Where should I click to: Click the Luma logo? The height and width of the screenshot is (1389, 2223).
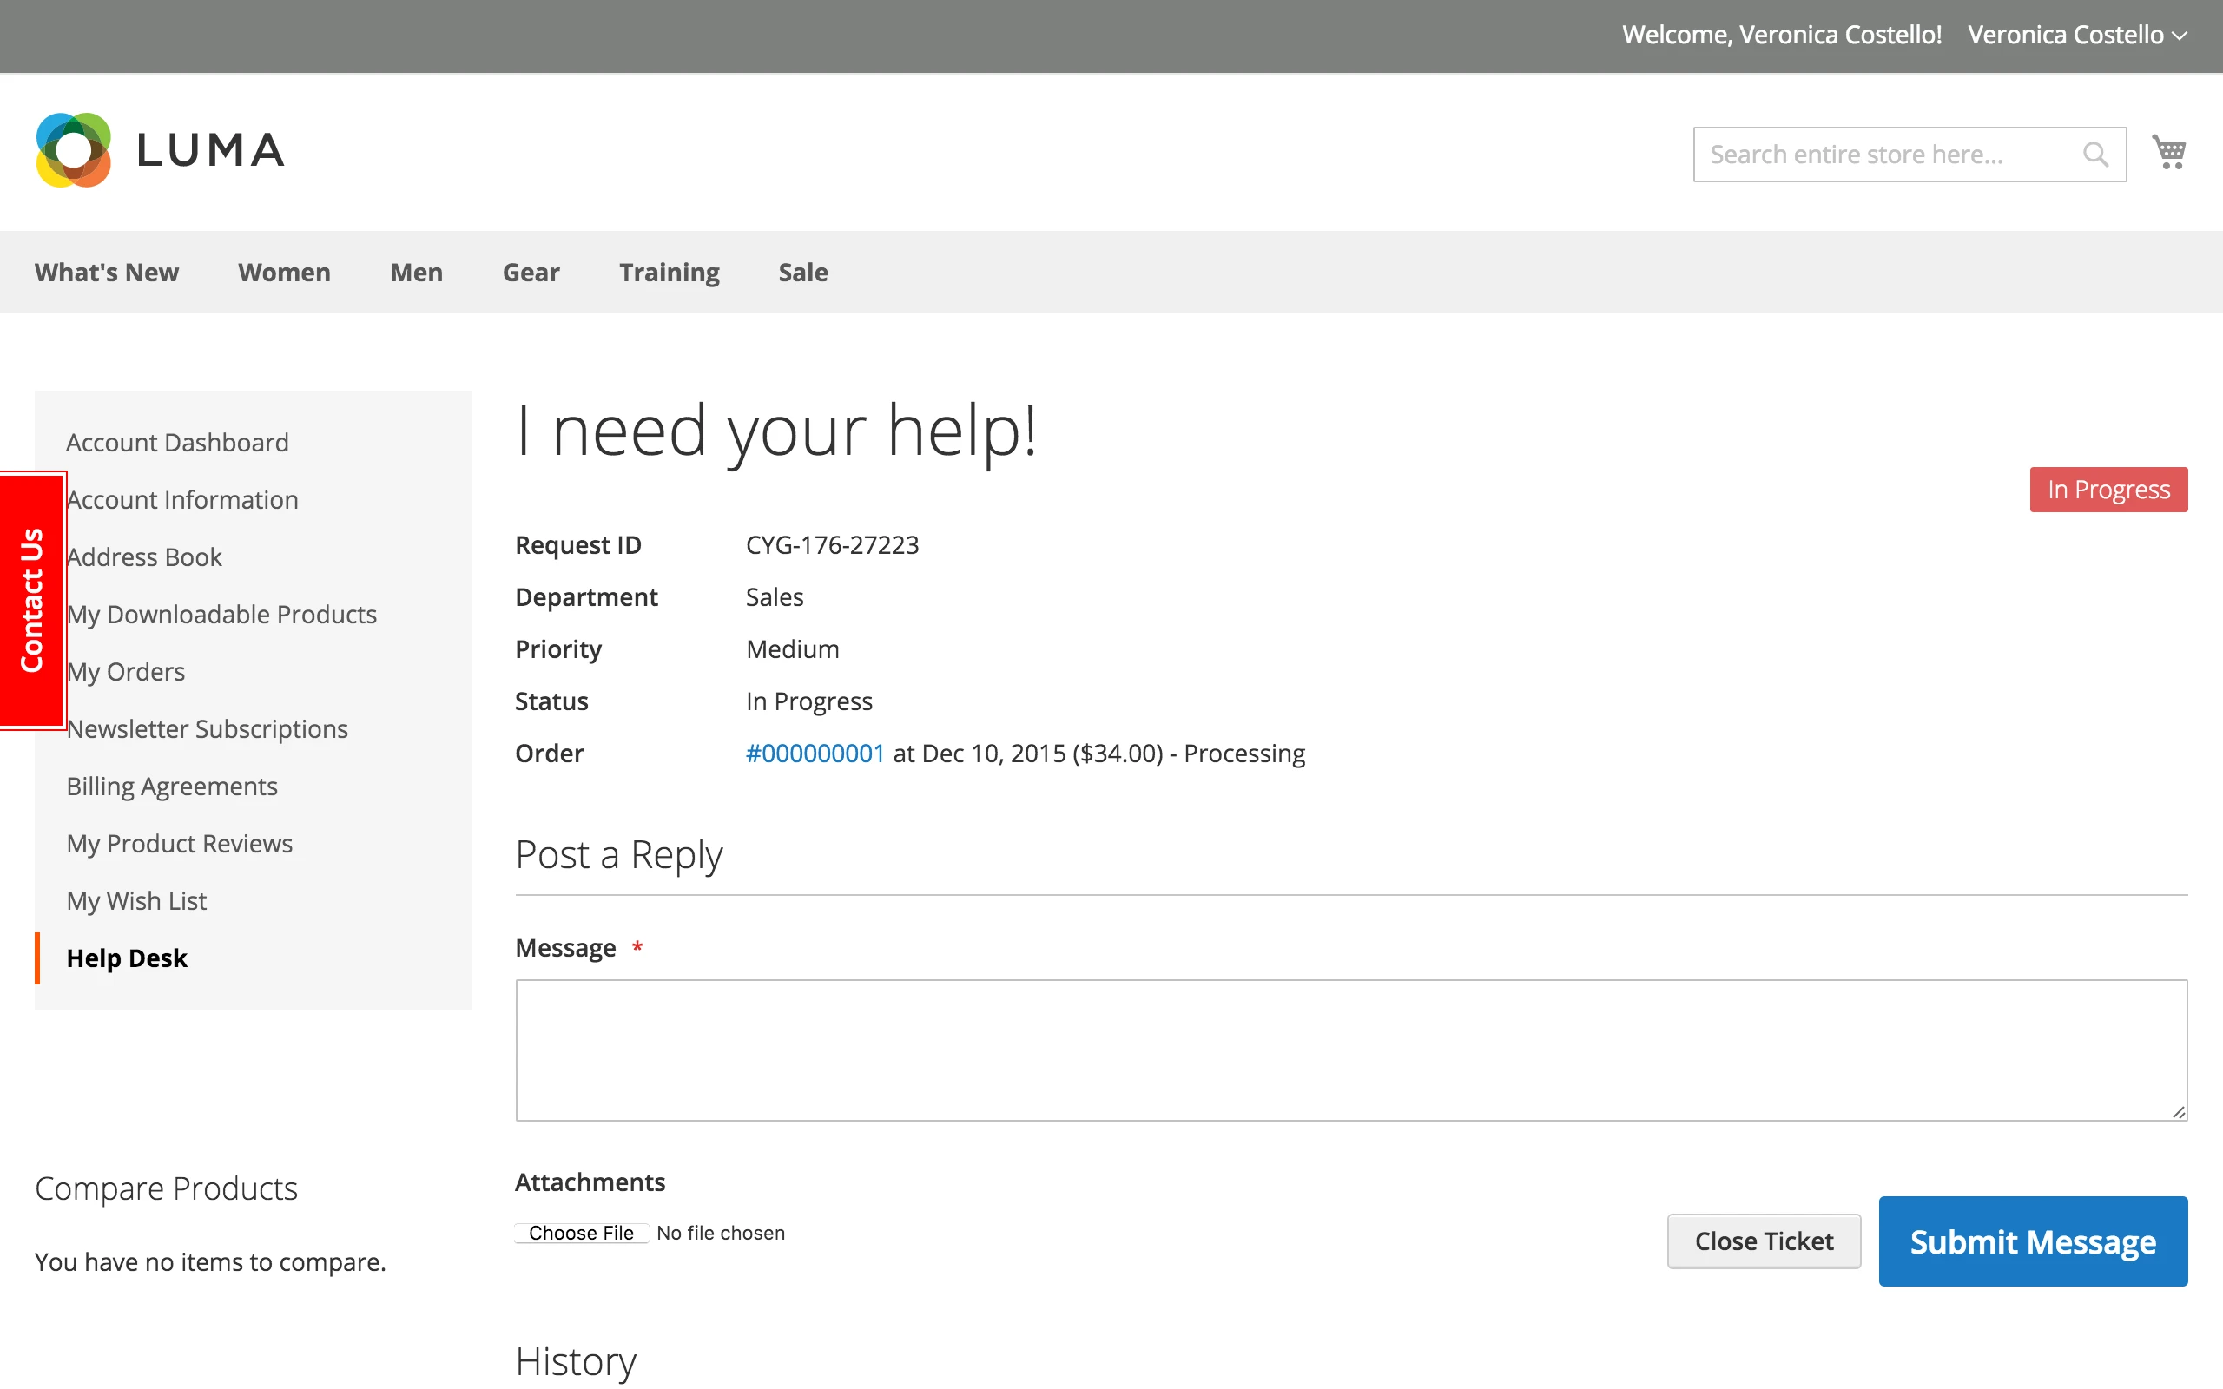[x=161, y=149]
